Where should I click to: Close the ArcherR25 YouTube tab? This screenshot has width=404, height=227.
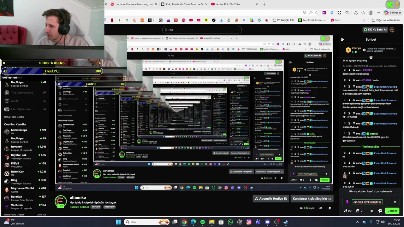tap(257, 4)
